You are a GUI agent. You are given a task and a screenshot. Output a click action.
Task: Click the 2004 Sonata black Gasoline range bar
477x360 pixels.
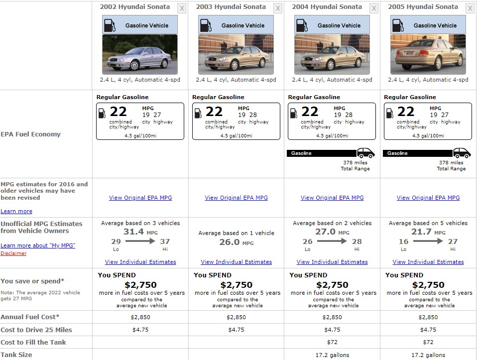(322, 153)
